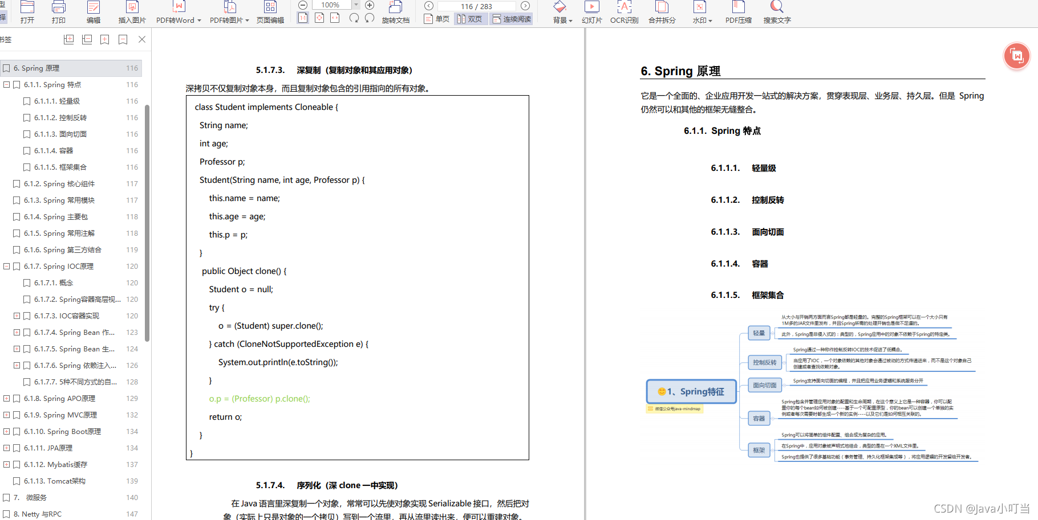Jump to bookmark 6.1.1.4. 容器
The width and height of the screenshot is (1038, 520).
tap(54, 150)
